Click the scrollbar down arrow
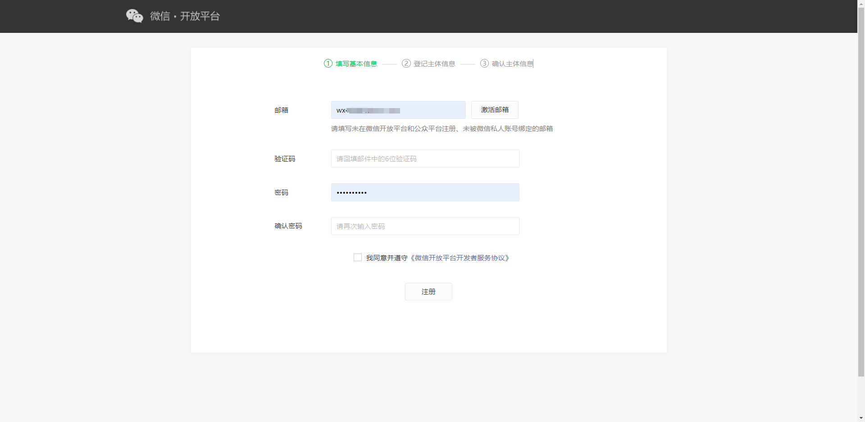The width and height of the screenshot is (865, 422). click(x=861, y=418)
